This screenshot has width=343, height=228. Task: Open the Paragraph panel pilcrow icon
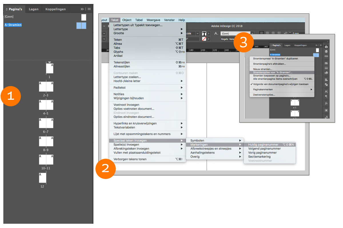(x=326, y=96)
